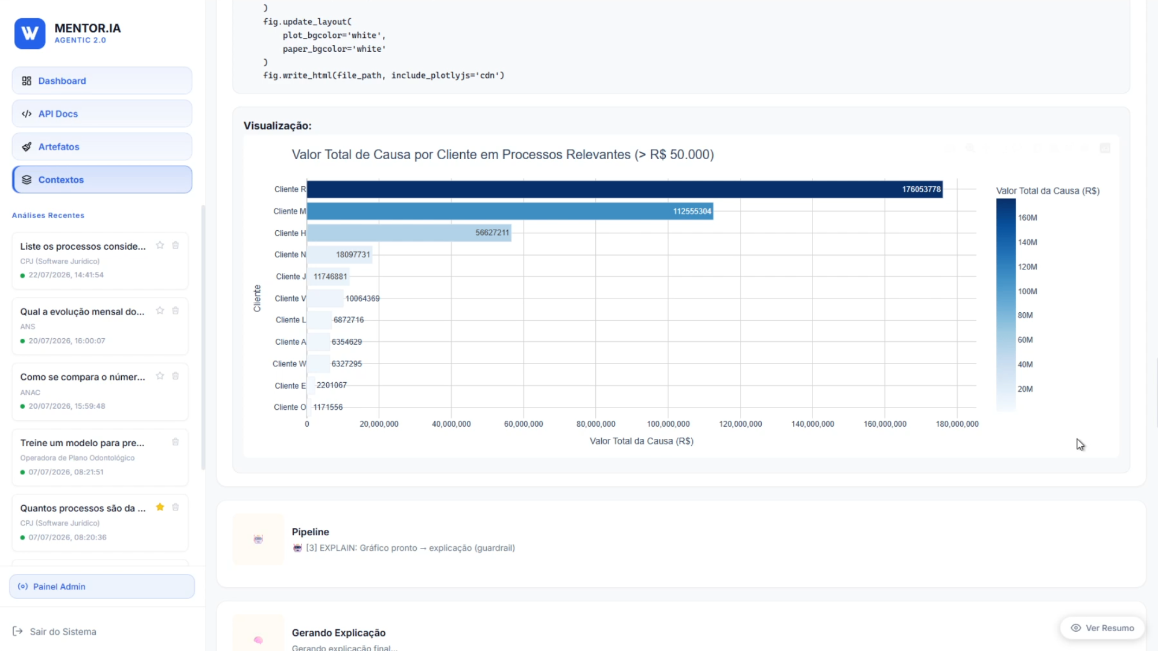Open the Painel Admin button
Screen dimensions: 1158x651
point(102,587)
